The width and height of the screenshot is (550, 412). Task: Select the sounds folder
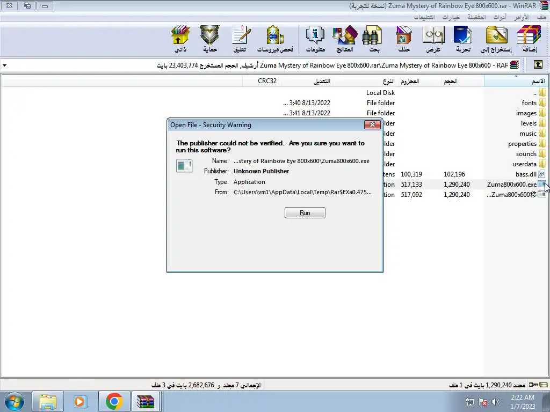530,154
